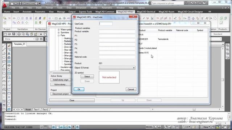Select the Erase tool in Modify toolbar
The height and width of the screenshot is (130, 232).
pos(9,45)
